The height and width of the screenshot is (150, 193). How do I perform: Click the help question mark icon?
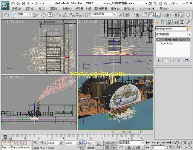[x=173, y=4]
